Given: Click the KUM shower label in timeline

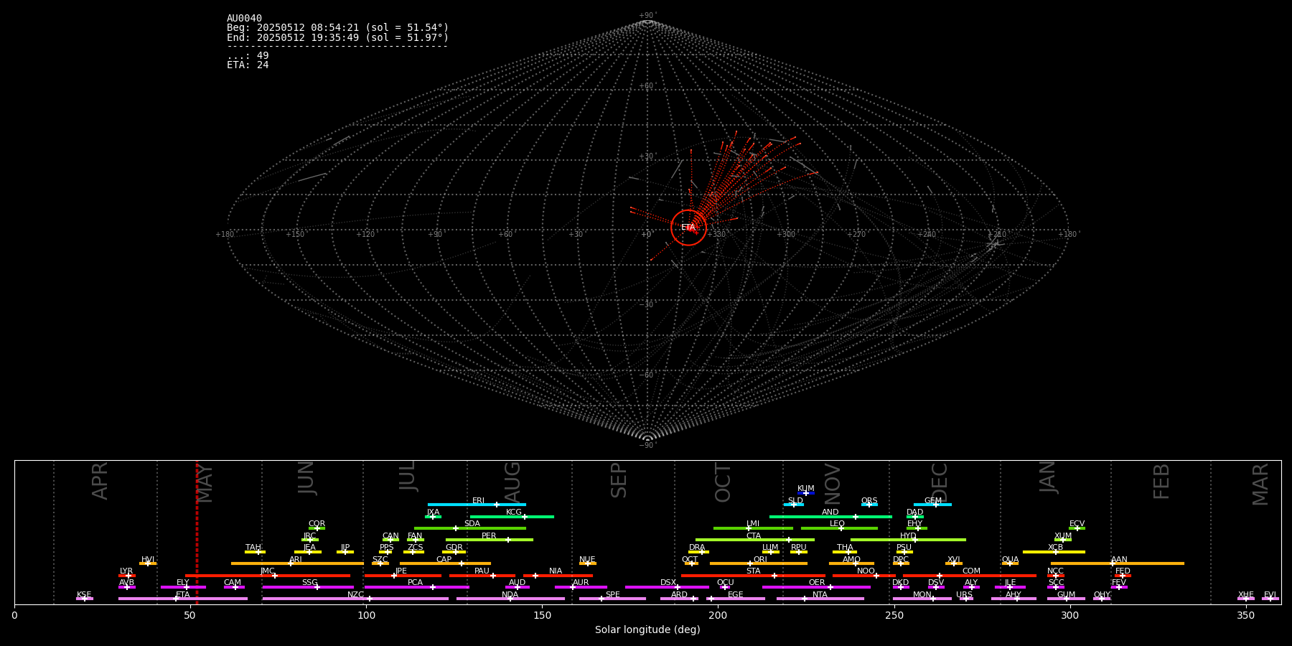Looking at the screenshot, I should tap(806, 489).
